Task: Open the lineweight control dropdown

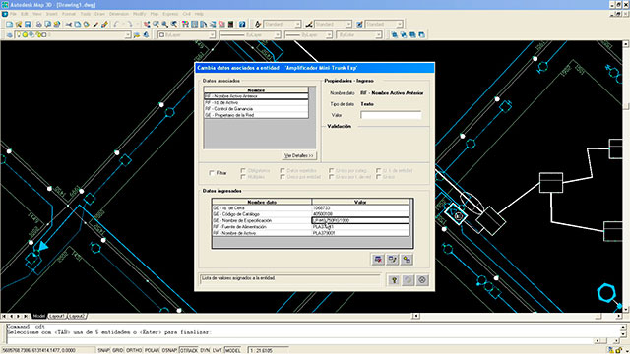Action: (329, 35)
